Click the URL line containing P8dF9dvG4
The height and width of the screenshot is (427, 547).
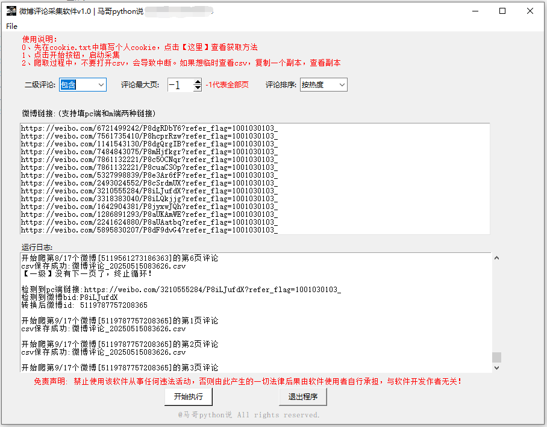149,230
